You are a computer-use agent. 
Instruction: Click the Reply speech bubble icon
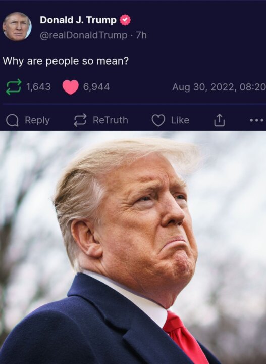pyautogui.click(x=12, y=120)
